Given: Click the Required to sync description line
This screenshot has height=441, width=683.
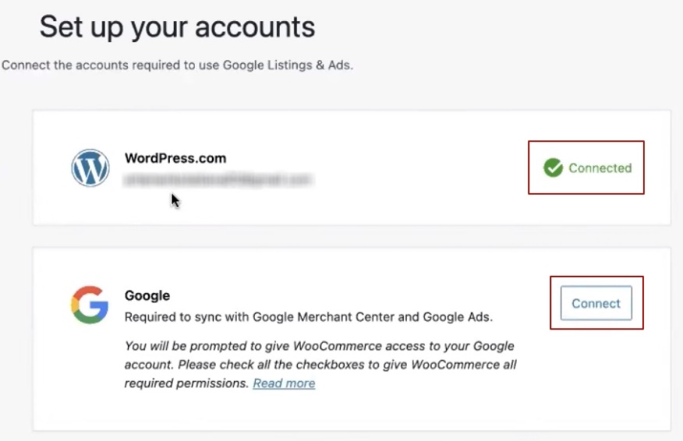Looking at the screenshot, I should click(x=308, y=317).
